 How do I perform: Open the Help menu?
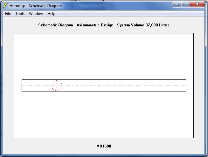click(x=51, y=14)
